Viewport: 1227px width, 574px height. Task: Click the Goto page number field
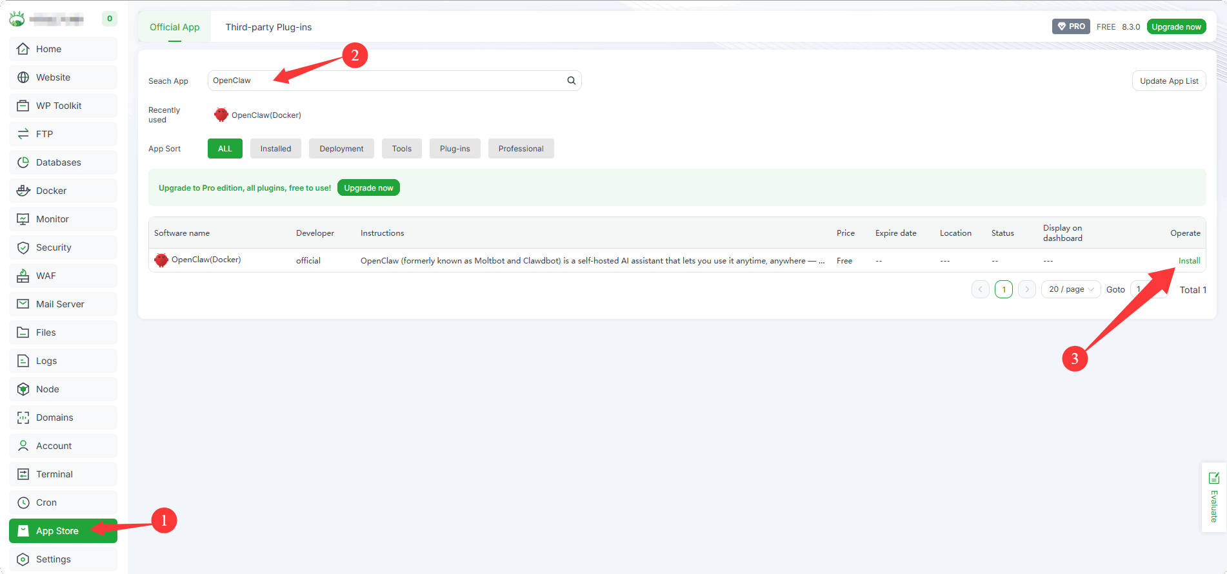coord(1149,289)
